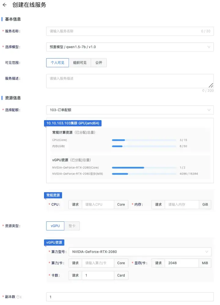This screenshot has width=220, height=305.
Task: Click the back arrow icon
Action: [4, 5]
